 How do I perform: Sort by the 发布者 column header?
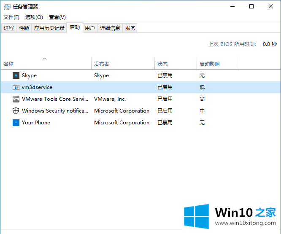(123, 63)
